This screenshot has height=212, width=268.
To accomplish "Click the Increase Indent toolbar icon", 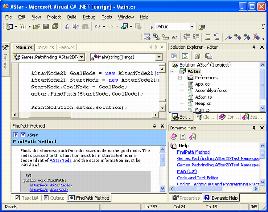I will point(196,37).
